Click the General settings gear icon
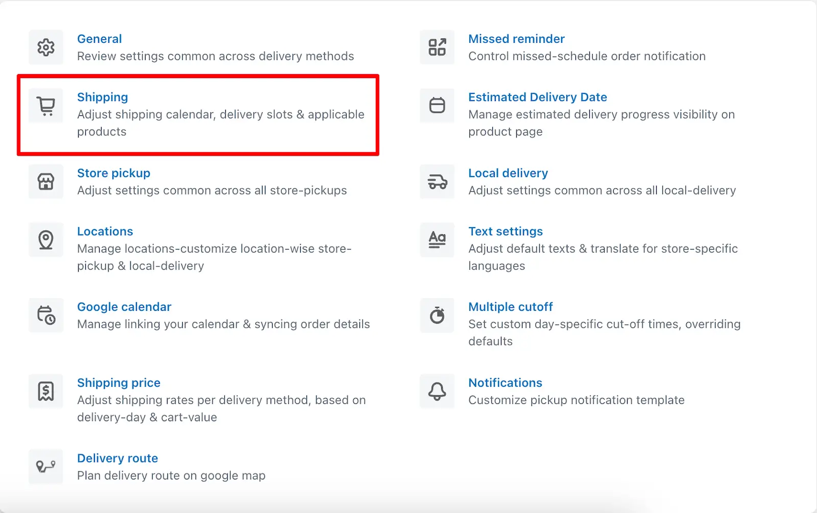Viewport: 817px width, 513px height. tap(46, 47)
